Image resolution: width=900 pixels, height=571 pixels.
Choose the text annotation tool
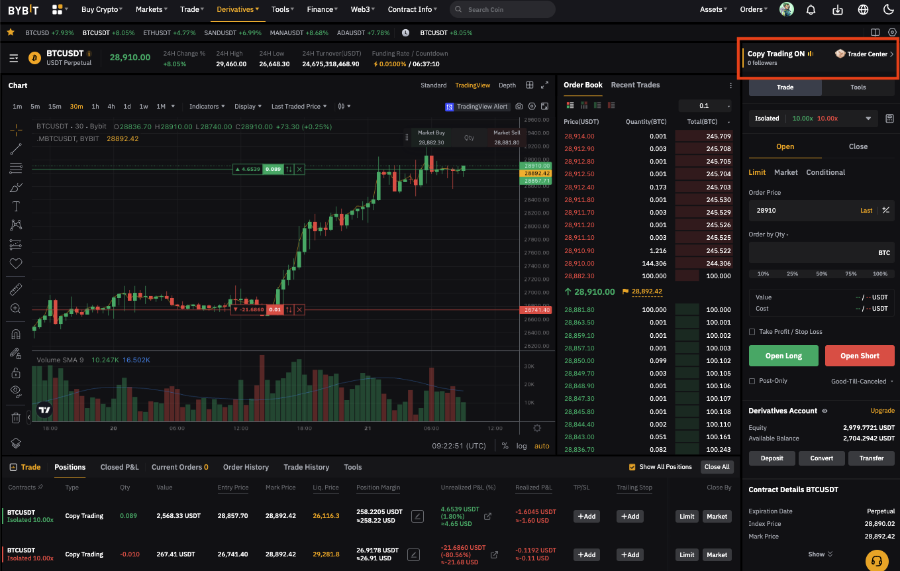click(x=16, y=207)
